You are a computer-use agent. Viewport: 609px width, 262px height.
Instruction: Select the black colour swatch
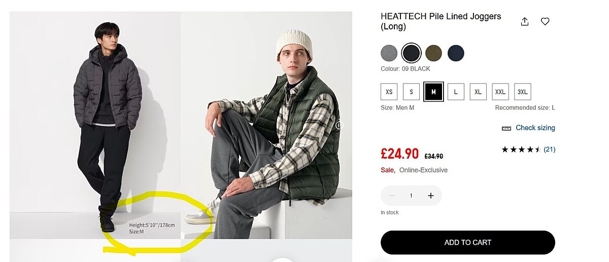pyautogui.click(x=411, y=53)
